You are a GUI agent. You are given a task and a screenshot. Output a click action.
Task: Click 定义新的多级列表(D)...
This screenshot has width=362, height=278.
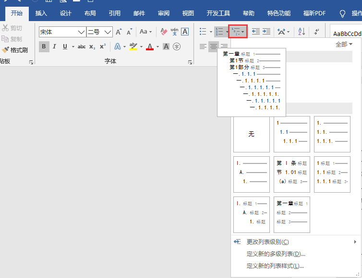tap(276, 254)
